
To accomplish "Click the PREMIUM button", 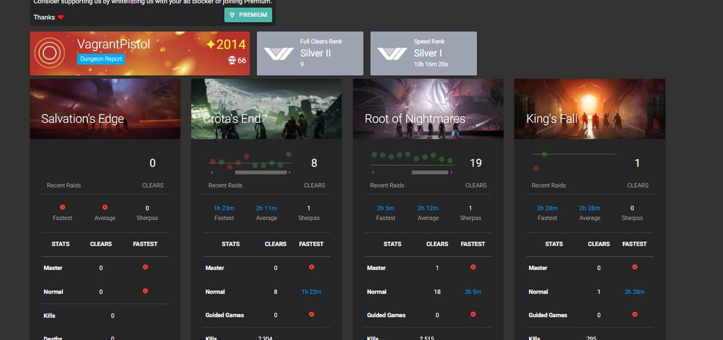I will pyautogui.click(x=248, y=14).
